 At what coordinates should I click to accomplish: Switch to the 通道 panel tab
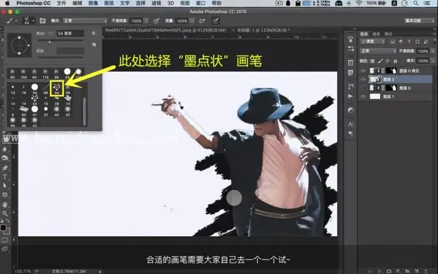(x=376, y=34)
